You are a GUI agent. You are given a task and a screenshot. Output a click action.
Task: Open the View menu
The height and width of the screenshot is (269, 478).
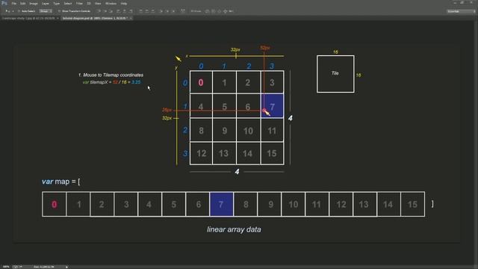tap(98, 3)
